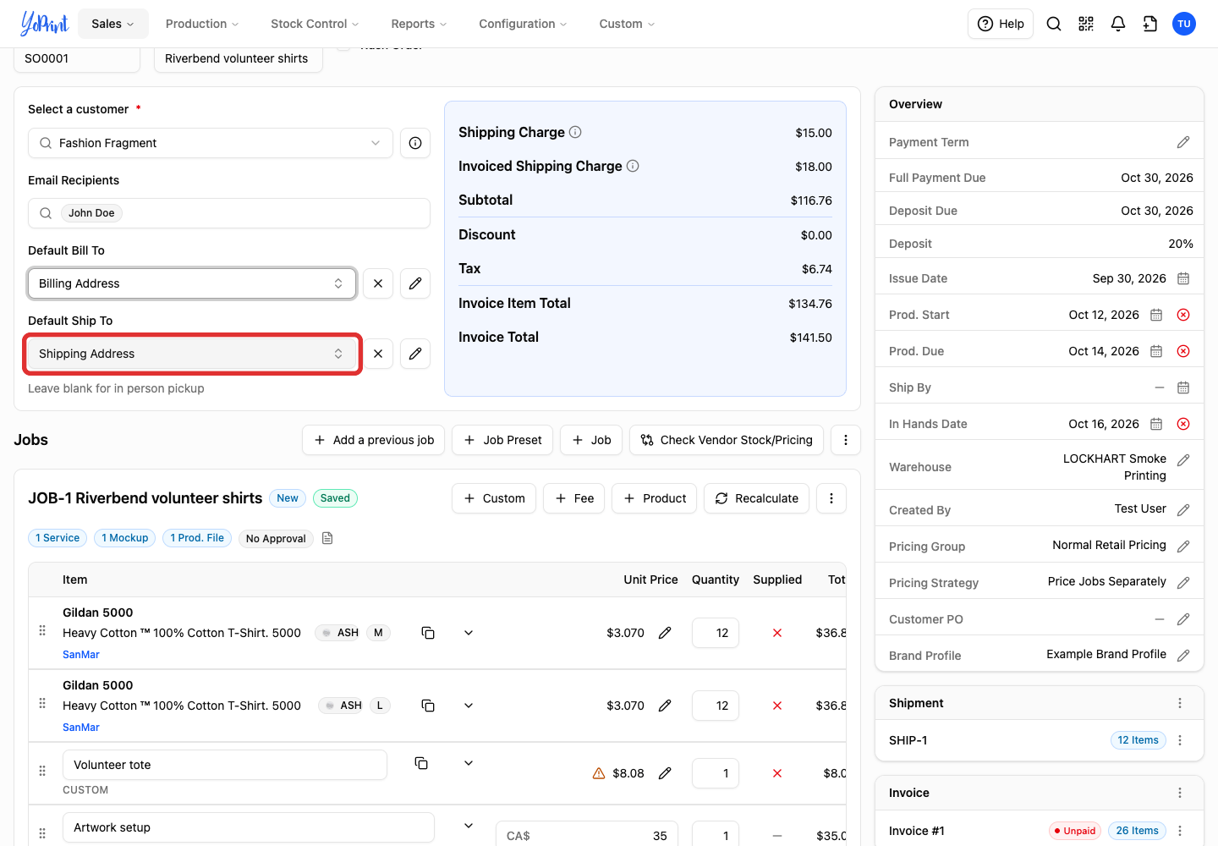
Task: Open the Fashion Fragment customer dropdown
Action: pos(211,143)
